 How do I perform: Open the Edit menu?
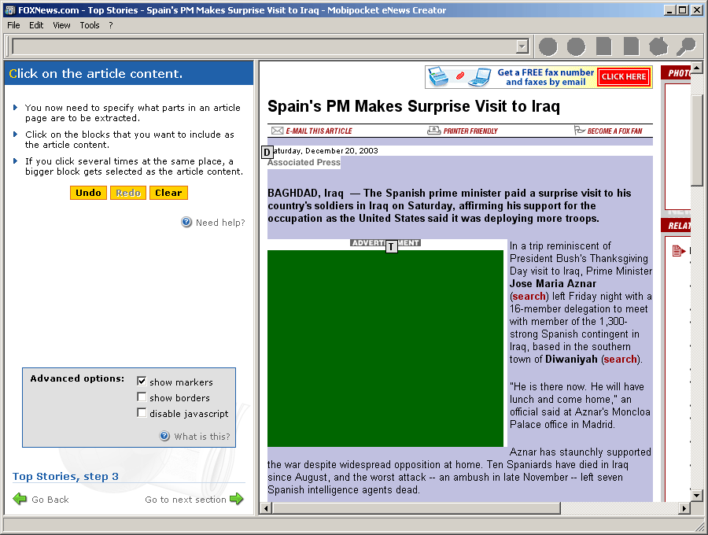[36, 25]
